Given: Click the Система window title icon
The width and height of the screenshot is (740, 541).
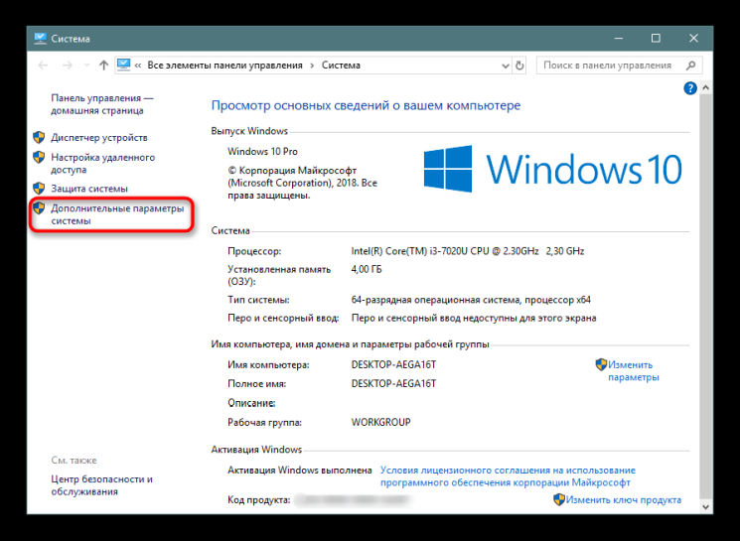Looking at the screenshot, I should [40, 38].
